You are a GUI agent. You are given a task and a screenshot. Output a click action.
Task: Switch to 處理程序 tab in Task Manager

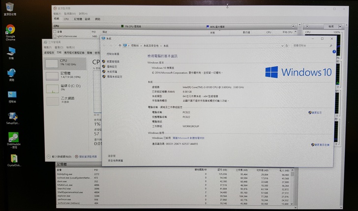tap(49, 53)
